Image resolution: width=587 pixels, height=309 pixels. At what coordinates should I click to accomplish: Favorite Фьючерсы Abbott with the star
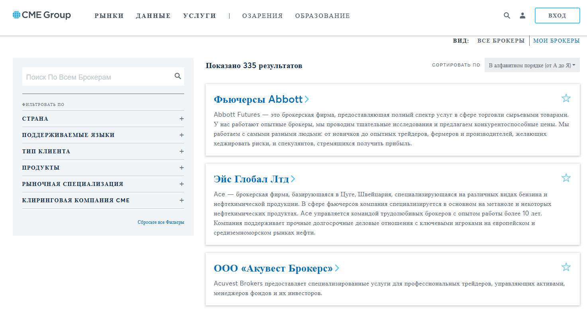click(566, 98)
